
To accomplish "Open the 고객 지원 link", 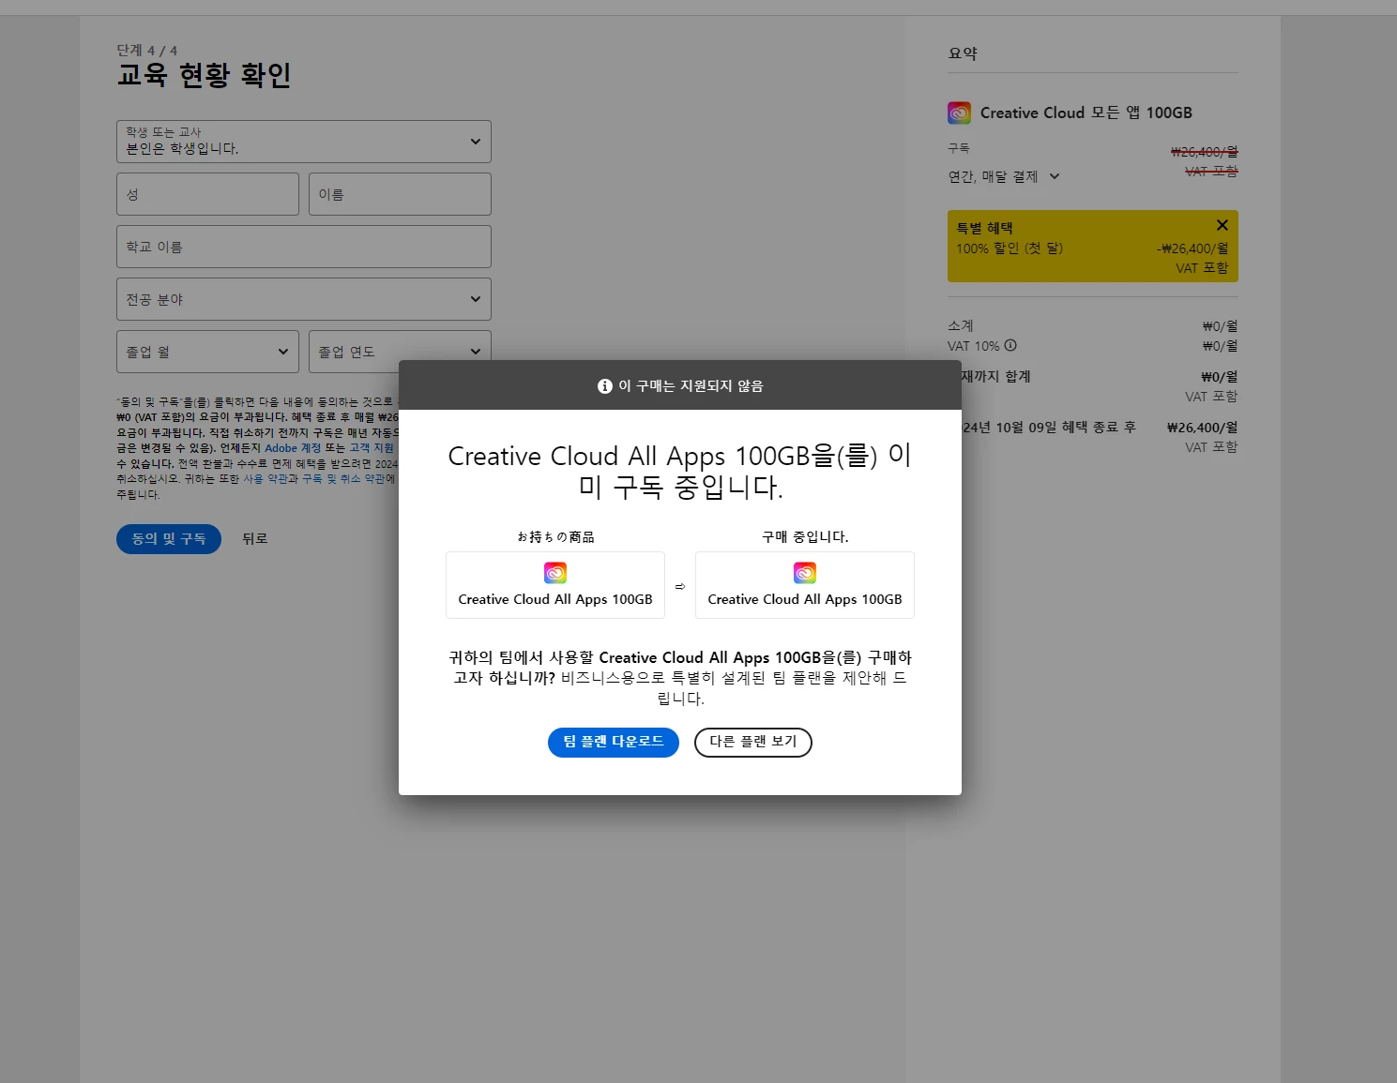I will (x=372, y=448).
